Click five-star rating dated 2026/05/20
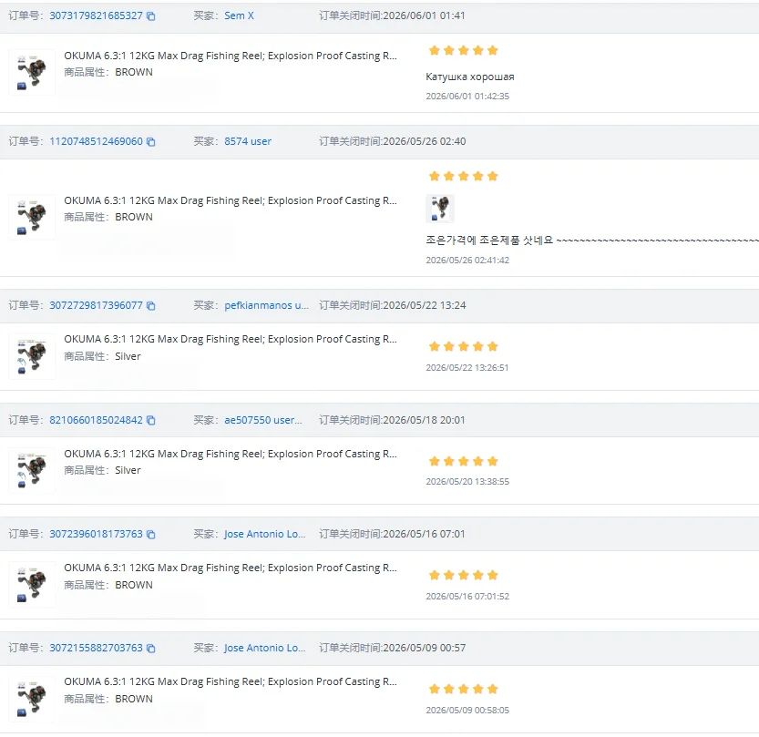This screenshot has height=737, width=759. click(463, 461)
